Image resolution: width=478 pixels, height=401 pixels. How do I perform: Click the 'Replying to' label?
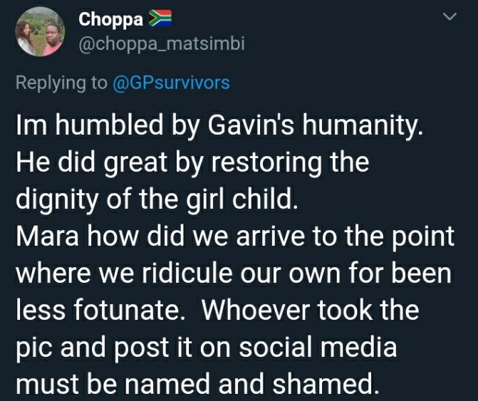[x=61, y=83]
